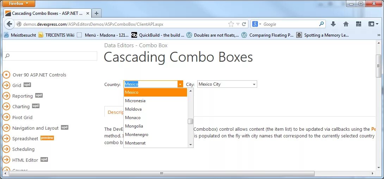Open the Meistbesucht bookmark
384x179 pixels.
click(x=20, y=35)
